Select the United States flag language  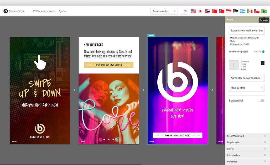pyautogui.click(x=193, y=11)
